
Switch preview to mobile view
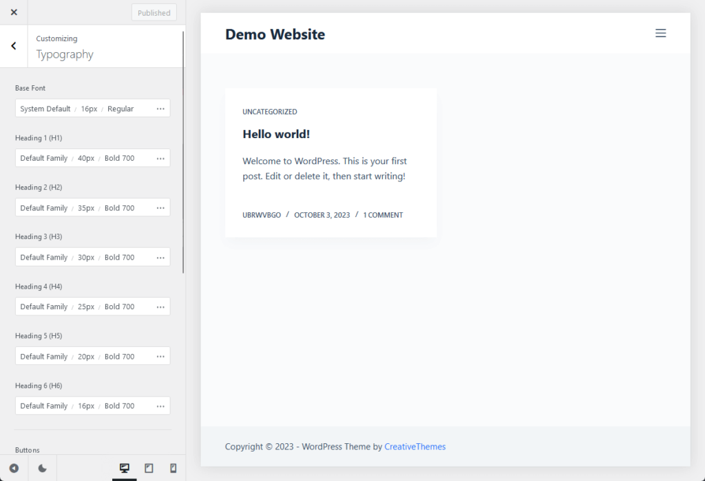point(173,468)
